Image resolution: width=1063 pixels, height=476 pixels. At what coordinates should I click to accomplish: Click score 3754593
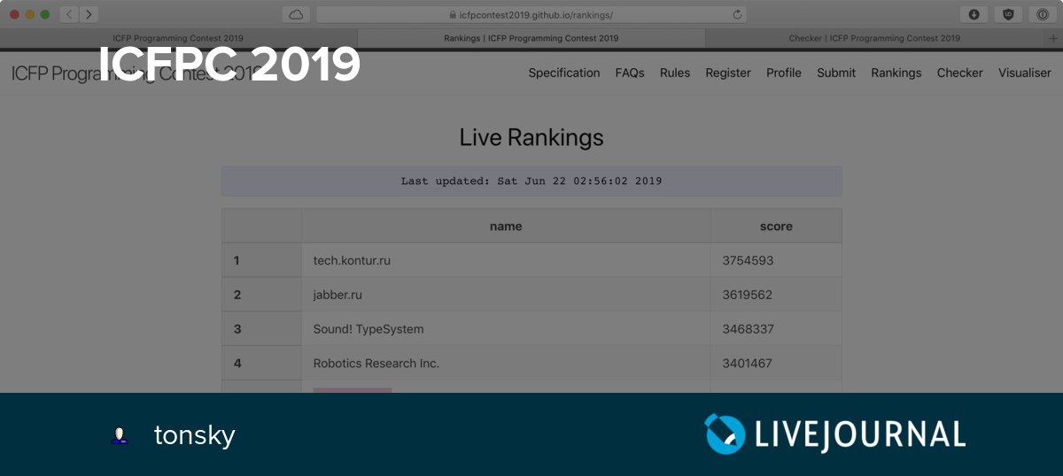coord(748,260)
